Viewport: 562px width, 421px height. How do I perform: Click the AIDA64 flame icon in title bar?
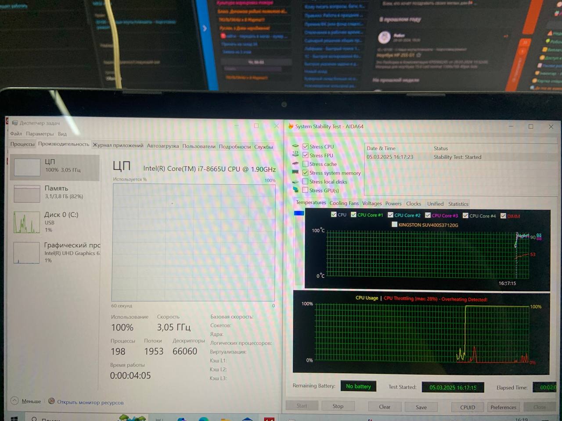[x=290, y=126]
